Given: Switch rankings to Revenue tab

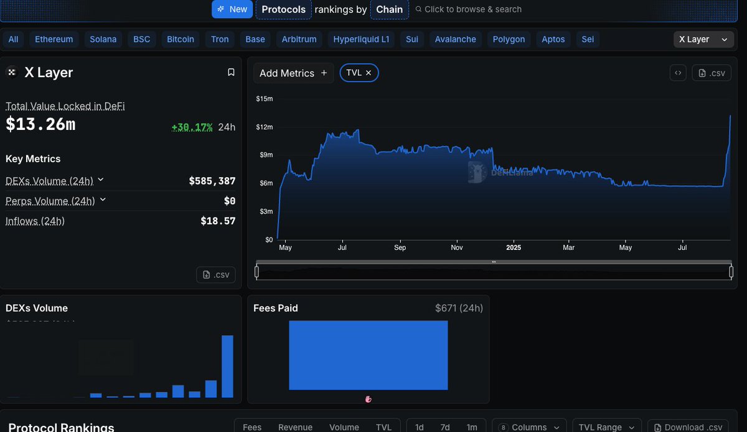Looking at the screenshot, I should [295, 427].
